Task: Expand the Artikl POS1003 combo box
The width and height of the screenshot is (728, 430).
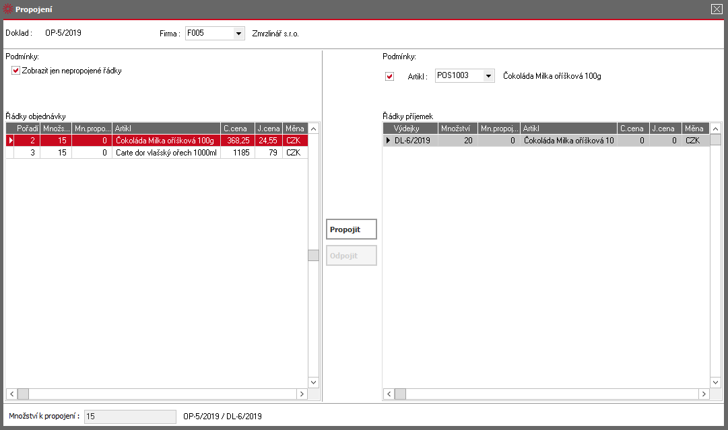Action: click(x=488, y=75)
